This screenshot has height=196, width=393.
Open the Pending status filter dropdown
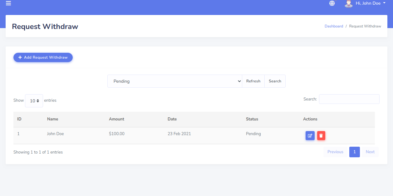(x=175, y=81)
